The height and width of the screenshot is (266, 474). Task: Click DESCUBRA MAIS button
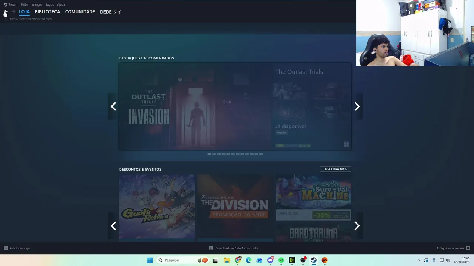click(335, 169)
